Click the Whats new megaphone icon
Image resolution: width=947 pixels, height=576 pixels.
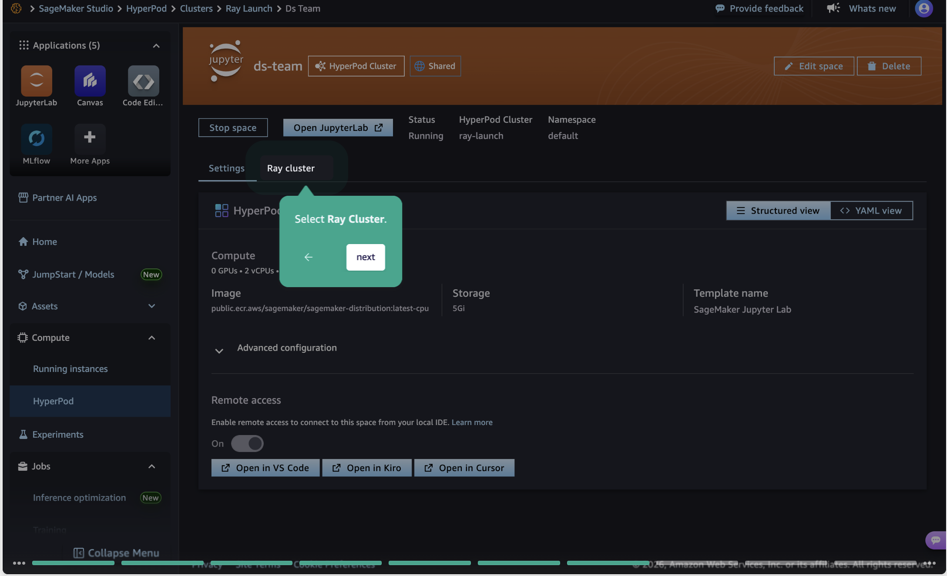pyautogui.click(x=833, y=8)
